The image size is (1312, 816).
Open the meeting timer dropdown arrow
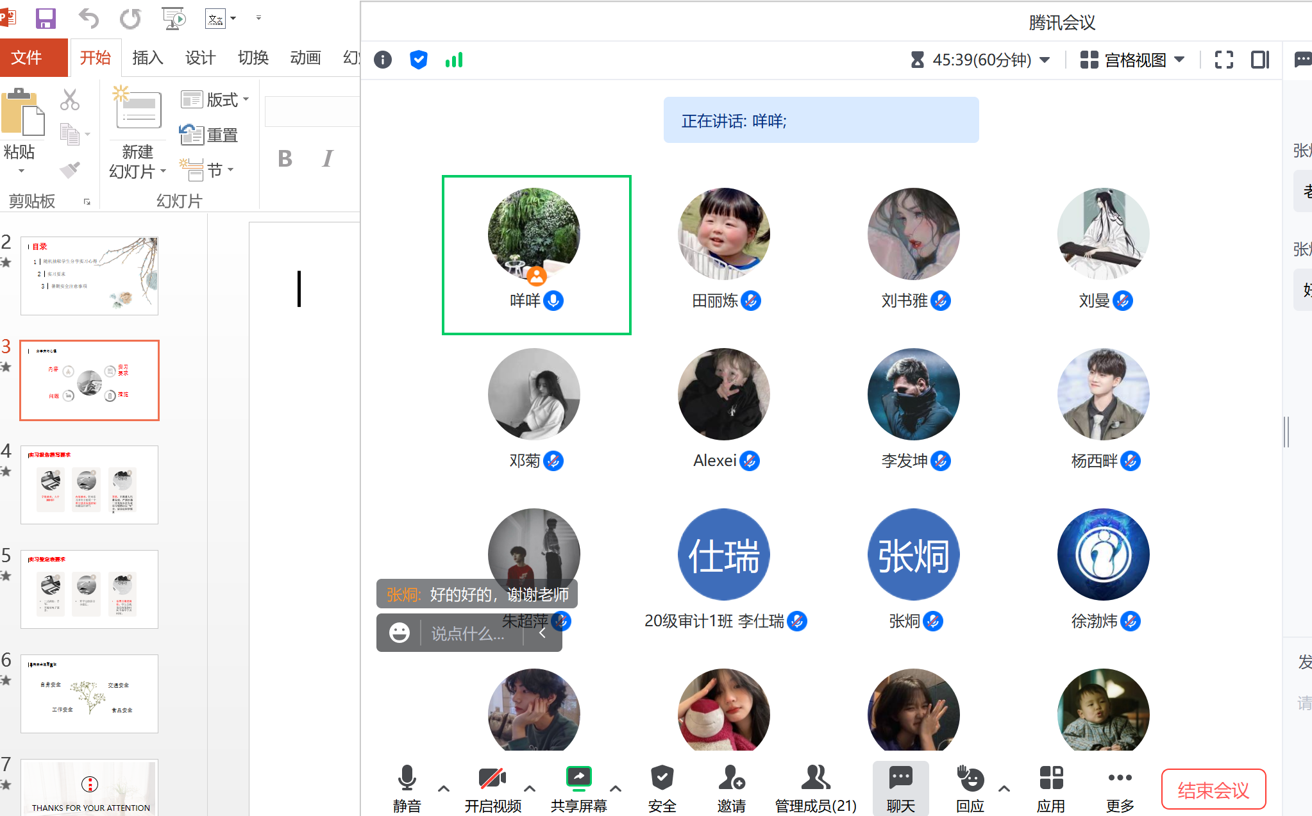pyautogui.click(x=1045, y=60)
